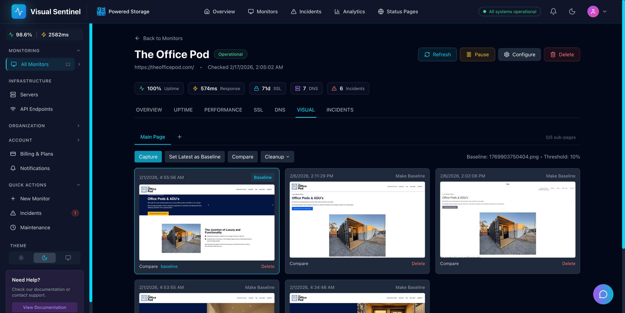
Task: Toggle dark mode in the top bar
Action: point(572,11)
